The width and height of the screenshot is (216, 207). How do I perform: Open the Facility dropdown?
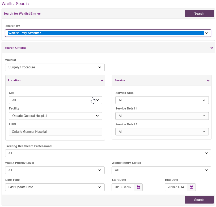pos(55,116)
